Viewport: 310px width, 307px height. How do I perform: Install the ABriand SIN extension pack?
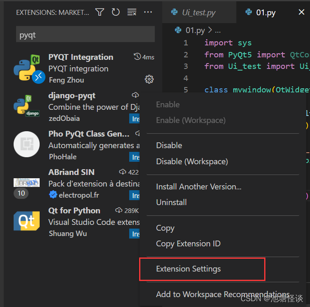pos(135,195)
